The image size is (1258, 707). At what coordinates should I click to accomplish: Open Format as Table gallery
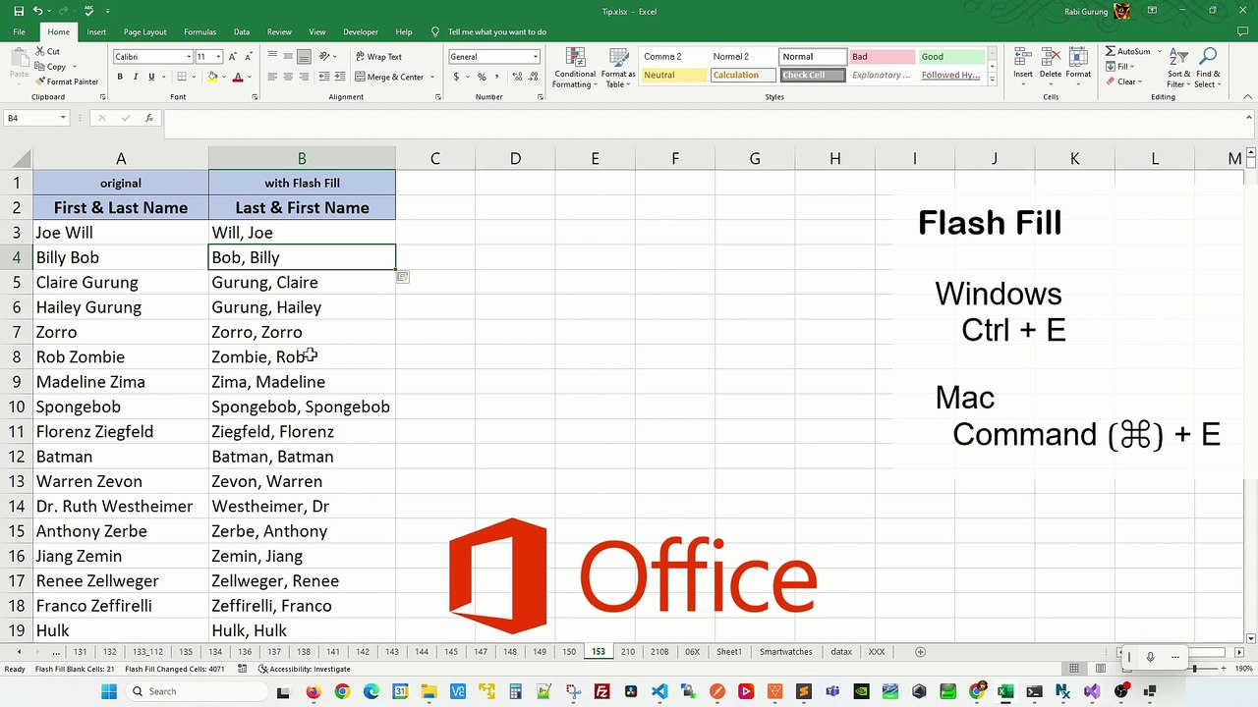click(x=618, y=68)
